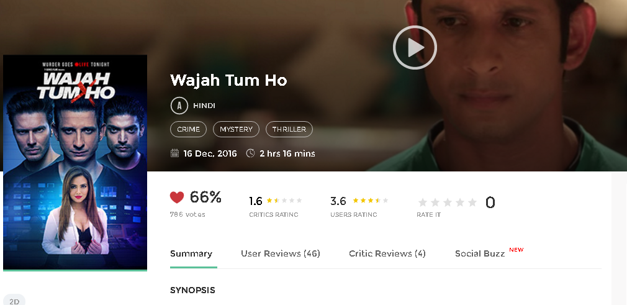Click the A certificate rating badge
Viewport: 627px width, 305px height.
pyautogui.click(x=179, y=106)
